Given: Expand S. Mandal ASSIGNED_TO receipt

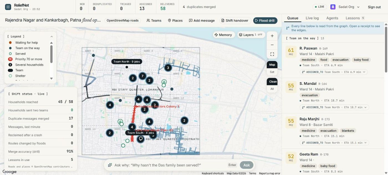Looking at the screenshot, I should pos(334,107).
